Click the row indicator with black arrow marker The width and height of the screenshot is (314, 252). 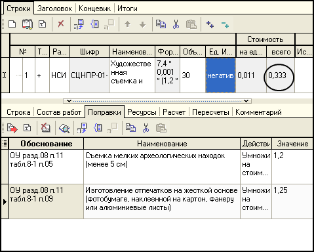pyautogui.click(x=5, y=201)
